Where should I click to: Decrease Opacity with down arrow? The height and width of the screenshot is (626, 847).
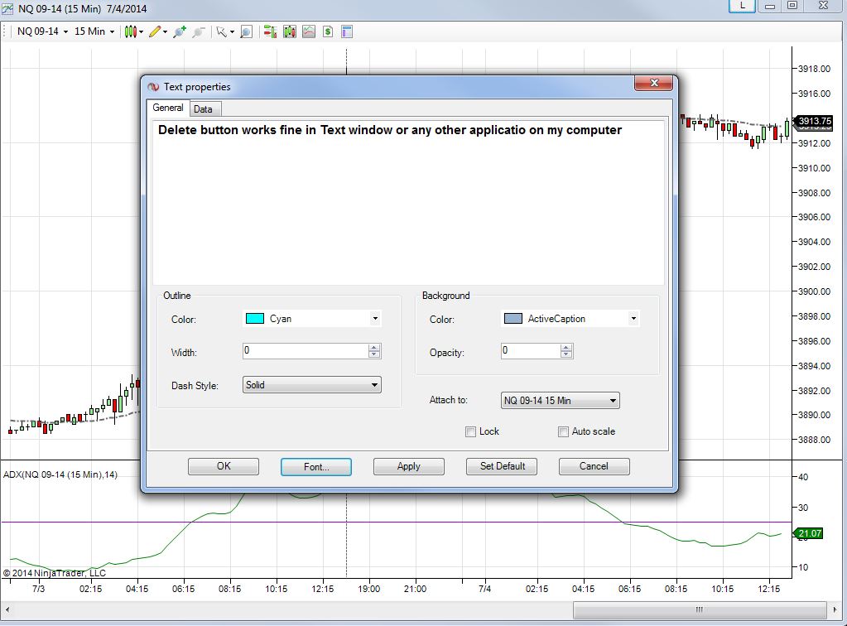pyautogui.click(x=566, y=355)
